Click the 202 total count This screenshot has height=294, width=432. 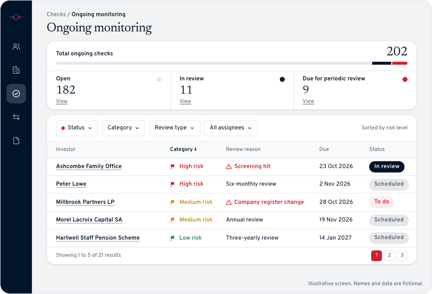(x=397, y=51)
